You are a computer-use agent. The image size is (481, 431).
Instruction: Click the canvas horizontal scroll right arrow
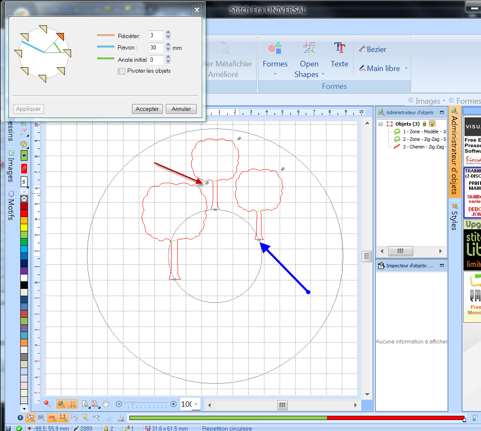tap(355, 405)
